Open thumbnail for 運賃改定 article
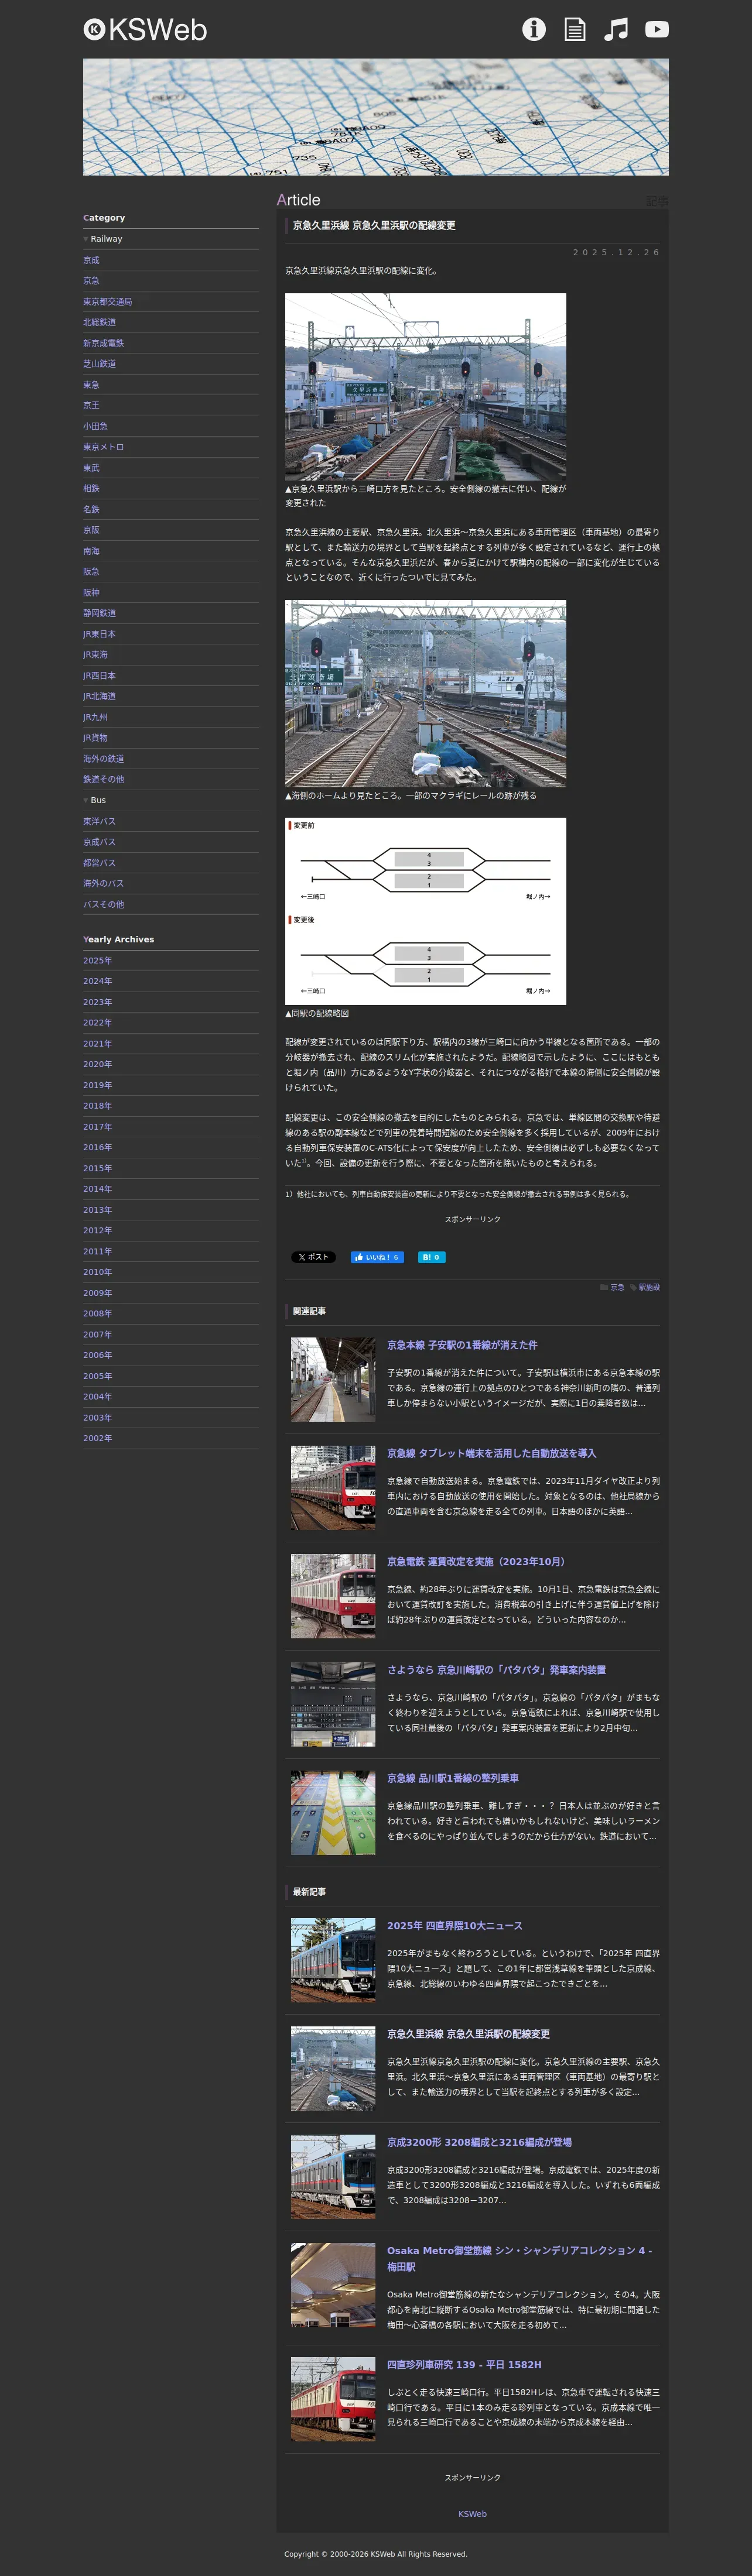752x2576 pixels. [333, 1596]
